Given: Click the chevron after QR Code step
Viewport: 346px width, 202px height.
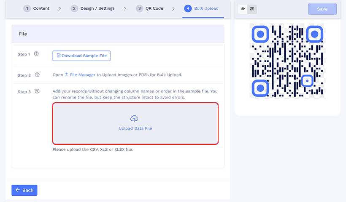Looking at the screenshot, I should 173,9.
